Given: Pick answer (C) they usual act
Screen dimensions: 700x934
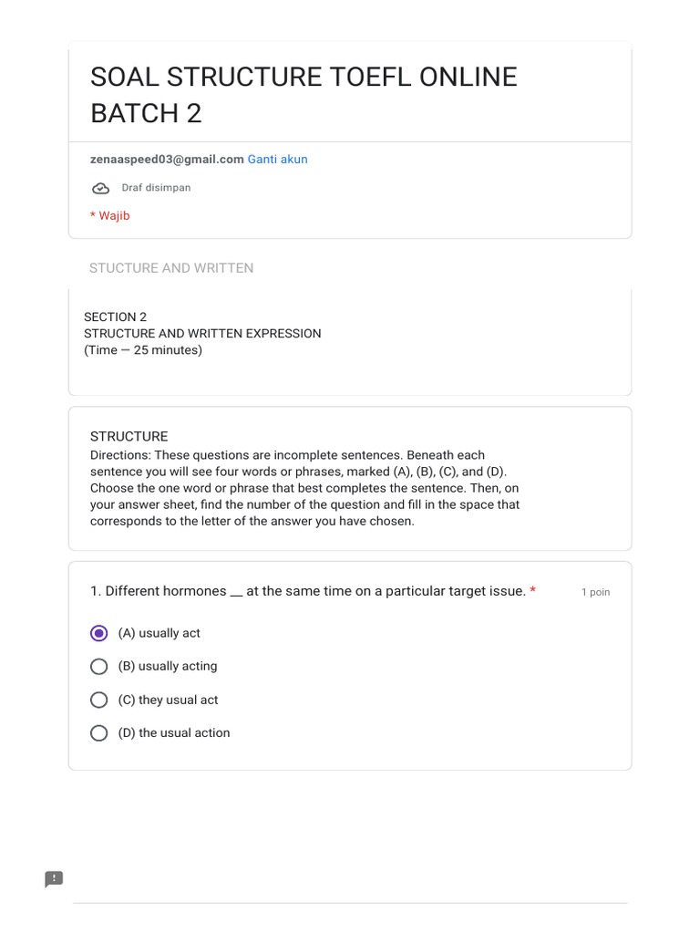Looking at the screenshot, I should pos(99,700).
